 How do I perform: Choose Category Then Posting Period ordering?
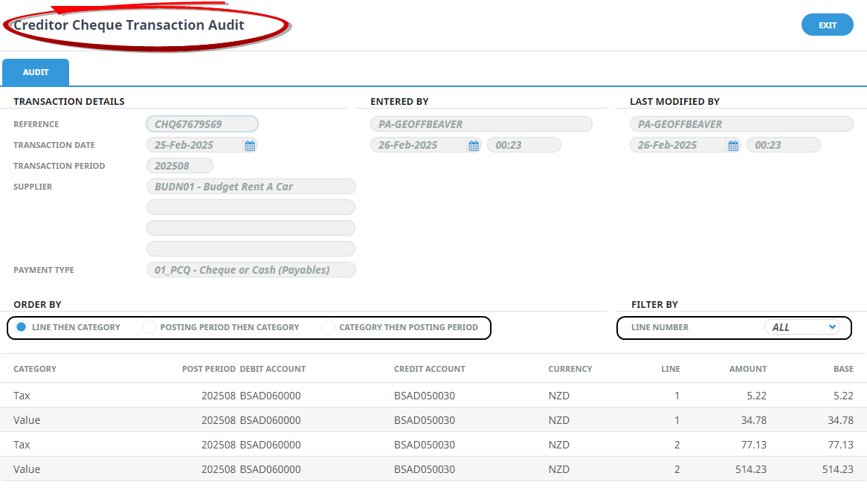(328, 327)
